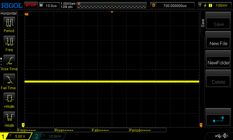Click the 120k pts memory depth
The height and width of the screenshot is (140, 233).
pos(67,7)
